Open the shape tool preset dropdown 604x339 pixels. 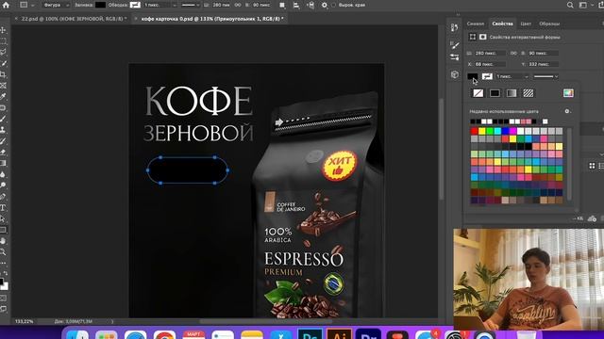pyautogui.click(x=26, y=5)
